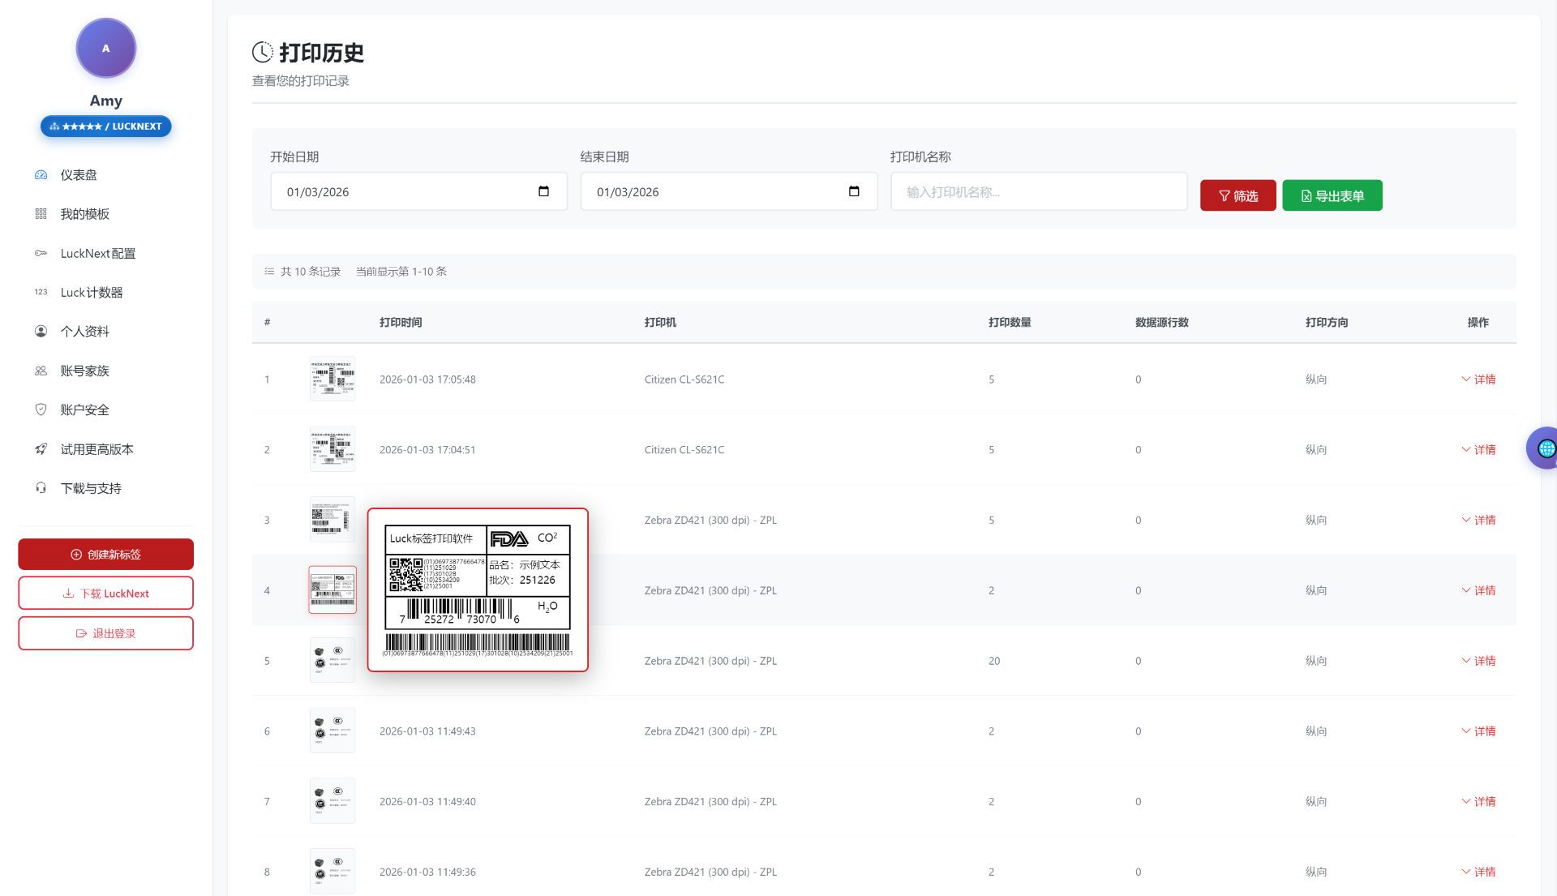Click the shield icon for 账户安全
The width and height of the screenshot is (1557, 896).
[41, 410]
